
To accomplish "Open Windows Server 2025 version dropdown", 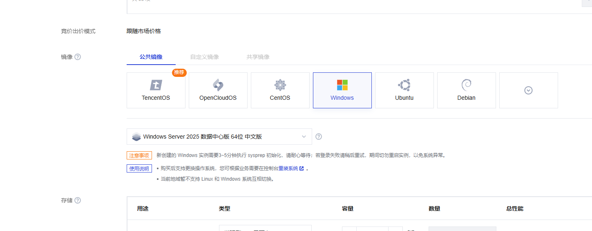I will 219,137.
